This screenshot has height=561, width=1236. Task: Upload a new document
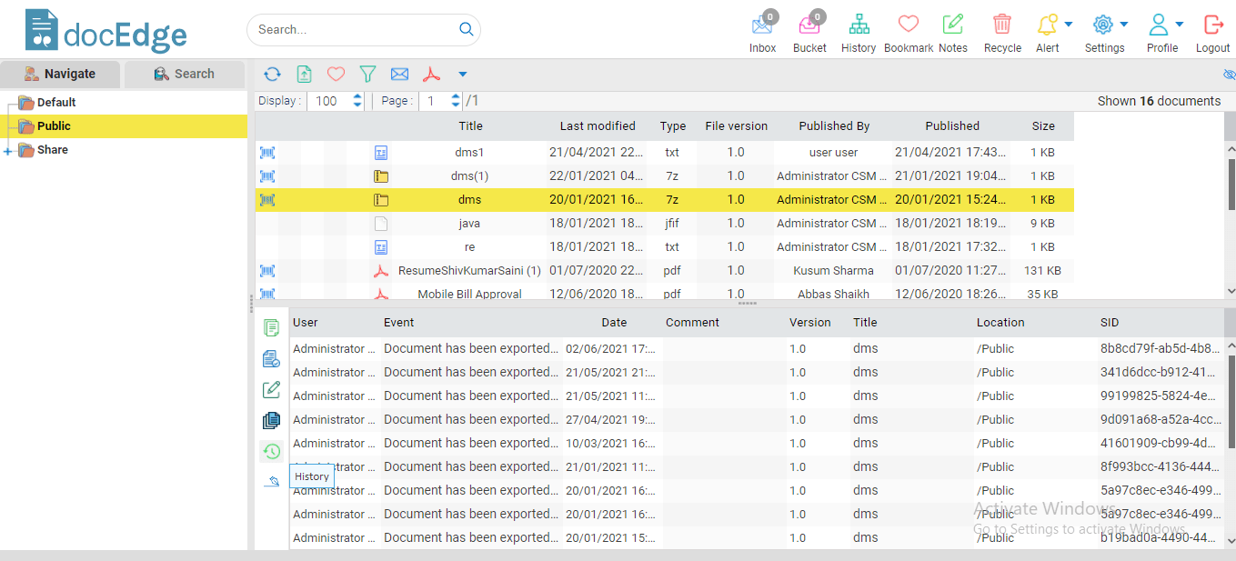click(304, 74)
